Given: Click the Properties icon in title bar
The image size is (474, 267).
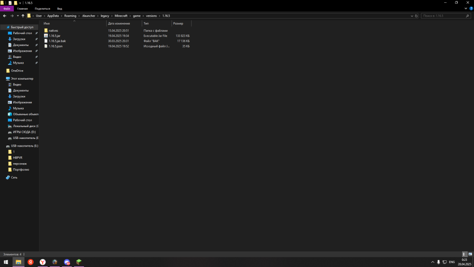Looking at the screenshot, I should (9, 3).
